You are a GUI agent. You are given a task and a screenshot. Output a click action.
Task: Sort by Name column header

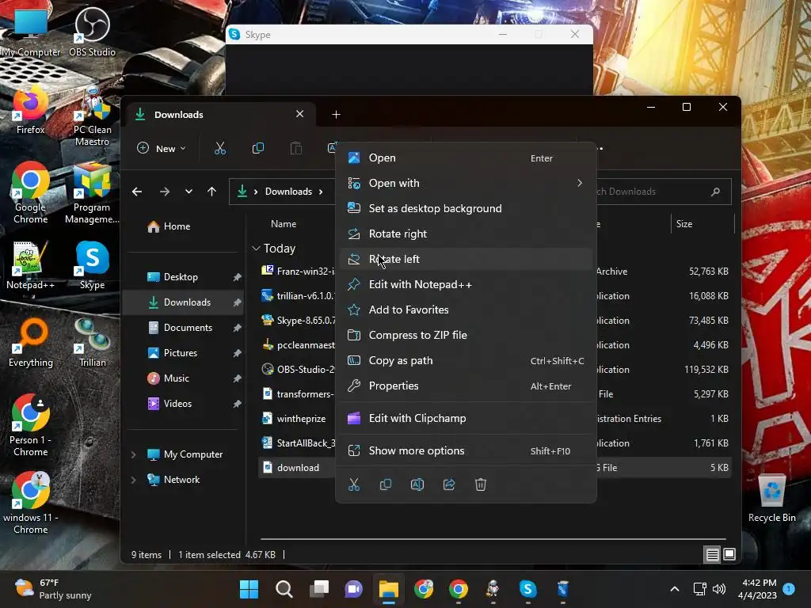tap(284, 224)
